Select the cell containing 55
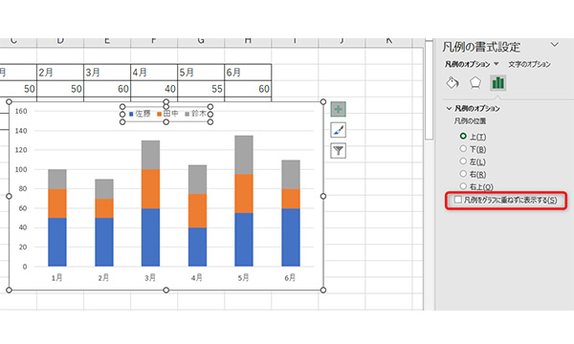Screen dimensions: 574x344 click(201, 89)
